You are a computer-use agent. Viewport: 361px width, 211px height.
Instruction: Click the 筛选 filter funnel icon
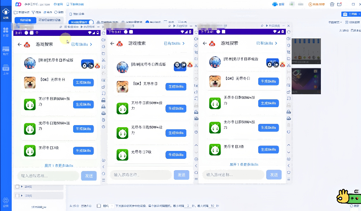[33, 12]
